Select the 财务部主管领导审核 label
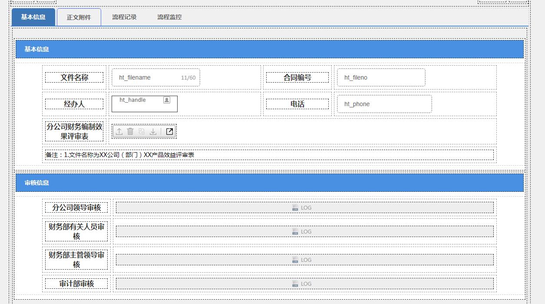545x304 pixels. 76,260
